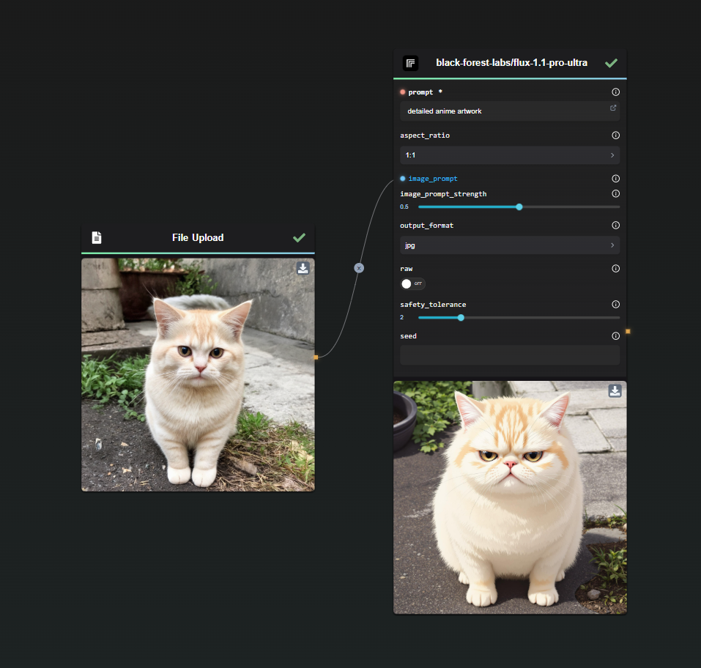
Task: Click the flux node output connector
Action: click(628, 331)
